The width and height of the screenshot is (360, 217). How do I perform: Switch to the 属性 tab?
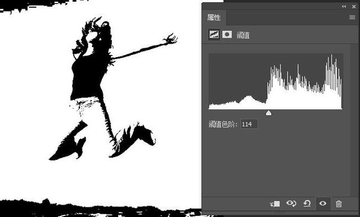tap(214, 17)
